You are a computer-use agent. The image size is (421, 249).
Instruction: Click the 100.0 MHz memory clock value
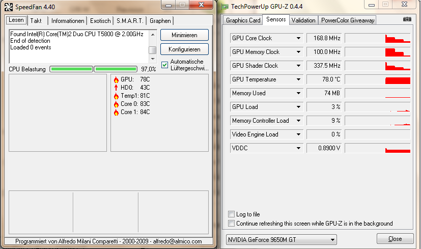(x=324, y=52)
